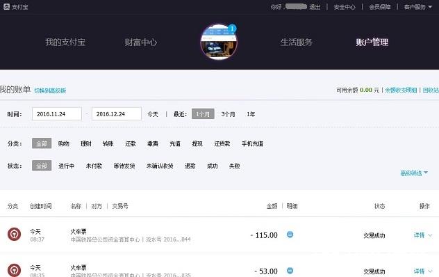Image resolution: width=439 pixels, height=277 pixels.
Task: Filter category by 还款
Action: pos(131,143)
